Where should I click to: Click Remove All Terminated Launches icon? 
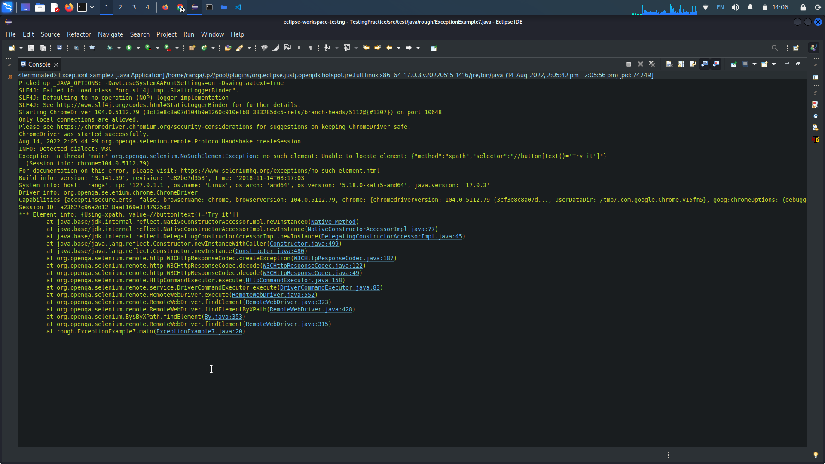(652, 64)
